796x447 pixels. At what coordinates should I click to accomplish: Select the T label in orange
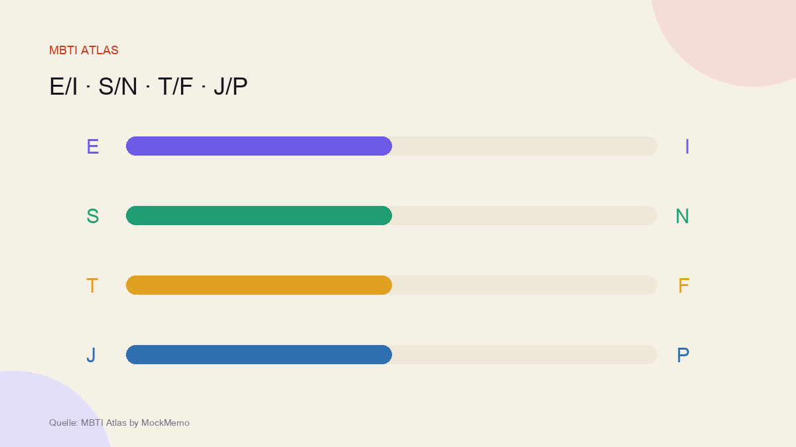coord(92,285)
